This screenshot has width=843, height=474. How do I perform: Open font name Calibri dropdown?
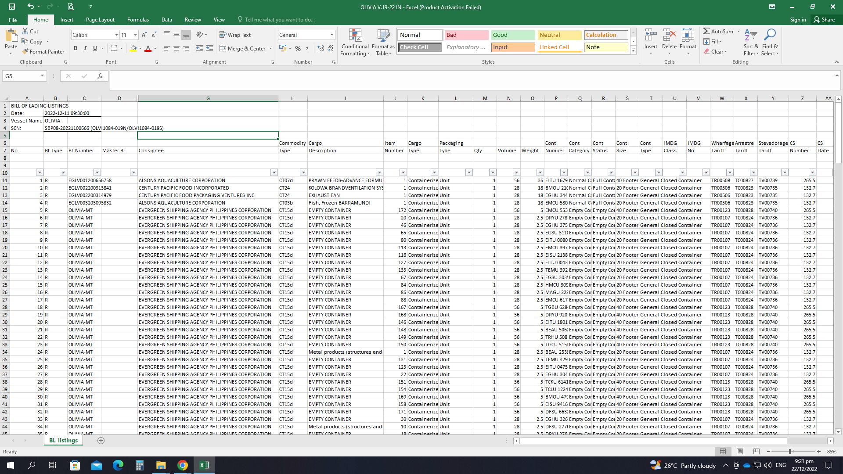pos(116,35)
